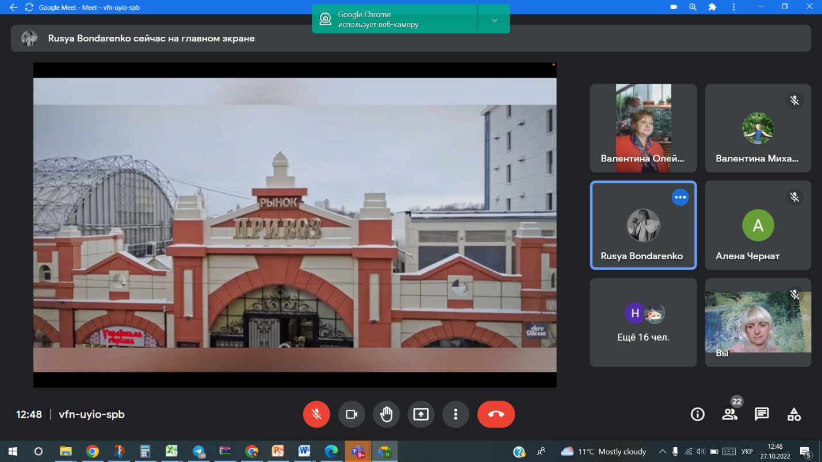The width and height of the screenshot is (822, 462).
Task: Open the activities panel
Action: point(794,414)
